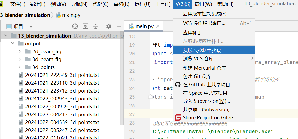Click the 项目 panel window icon
This screenshot has height=139, width=298.
[9, 26]
